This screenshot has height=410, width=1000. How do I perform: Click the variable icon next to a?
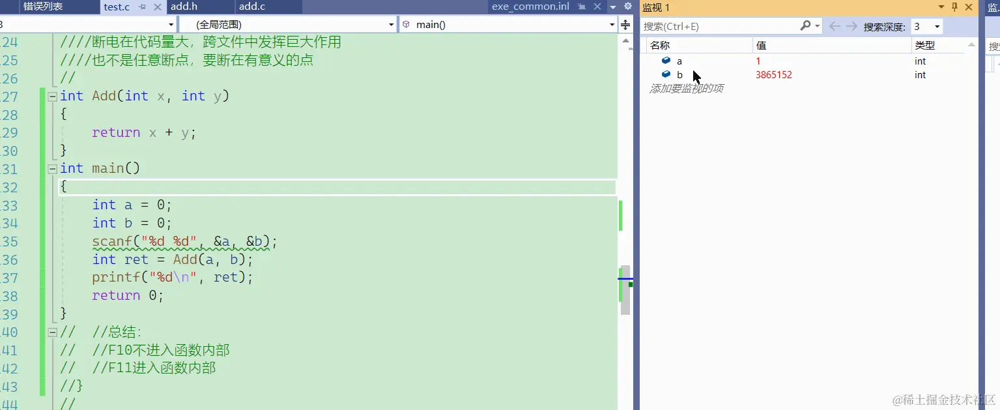pyautogui.click(x=666, y=61)
